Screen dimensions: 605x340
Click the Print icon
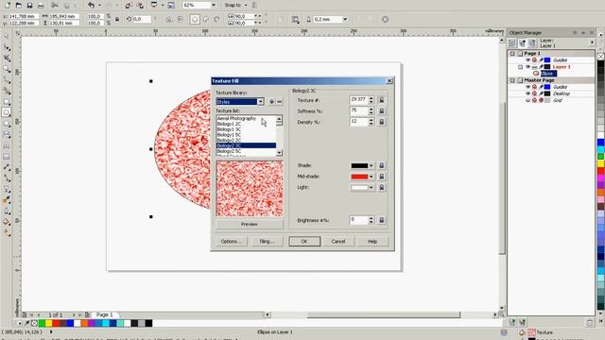[x=40, y=5]
